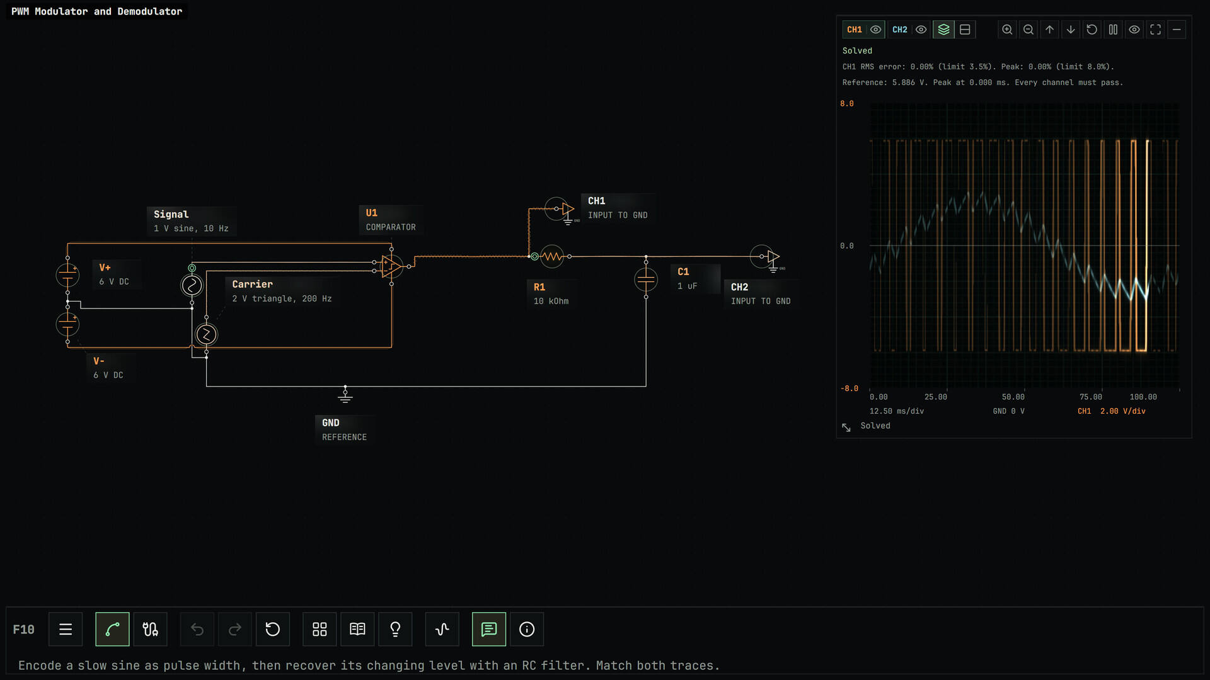
Task: Minimize the oscilloscope panel
Action: (1177, 30)
